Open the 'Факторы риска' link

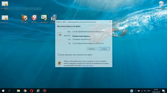click(87, 65)
